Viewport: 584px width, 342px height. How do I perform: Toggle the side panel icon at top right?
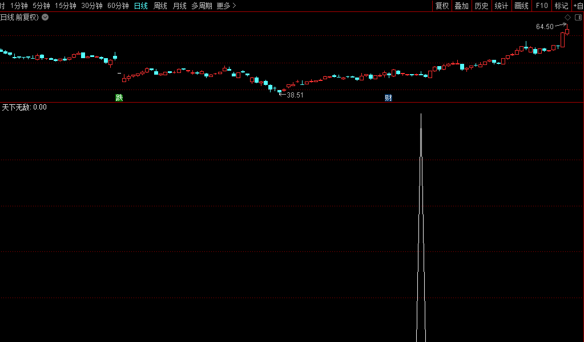tap(577, 17)
